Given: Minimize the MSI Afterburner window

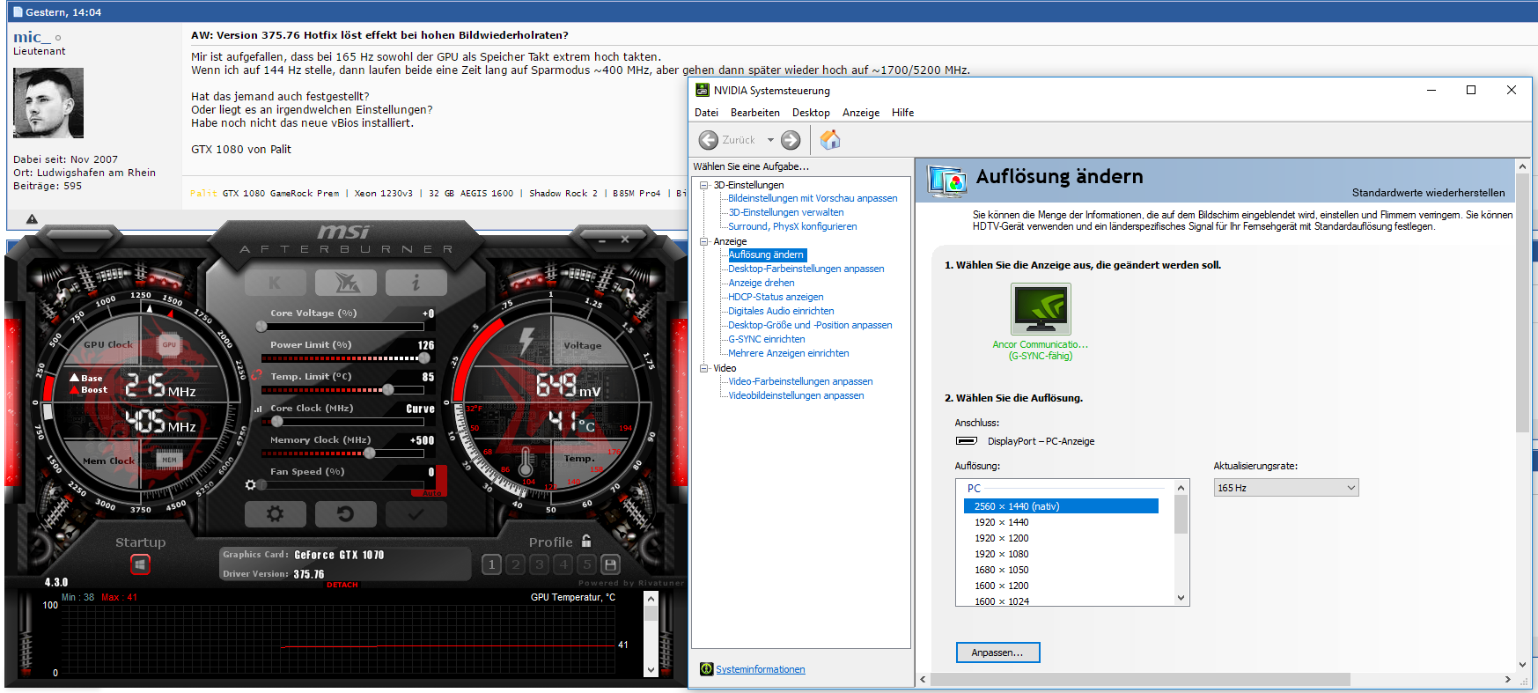Looking at the screenshot, I should tap(603, 240).
